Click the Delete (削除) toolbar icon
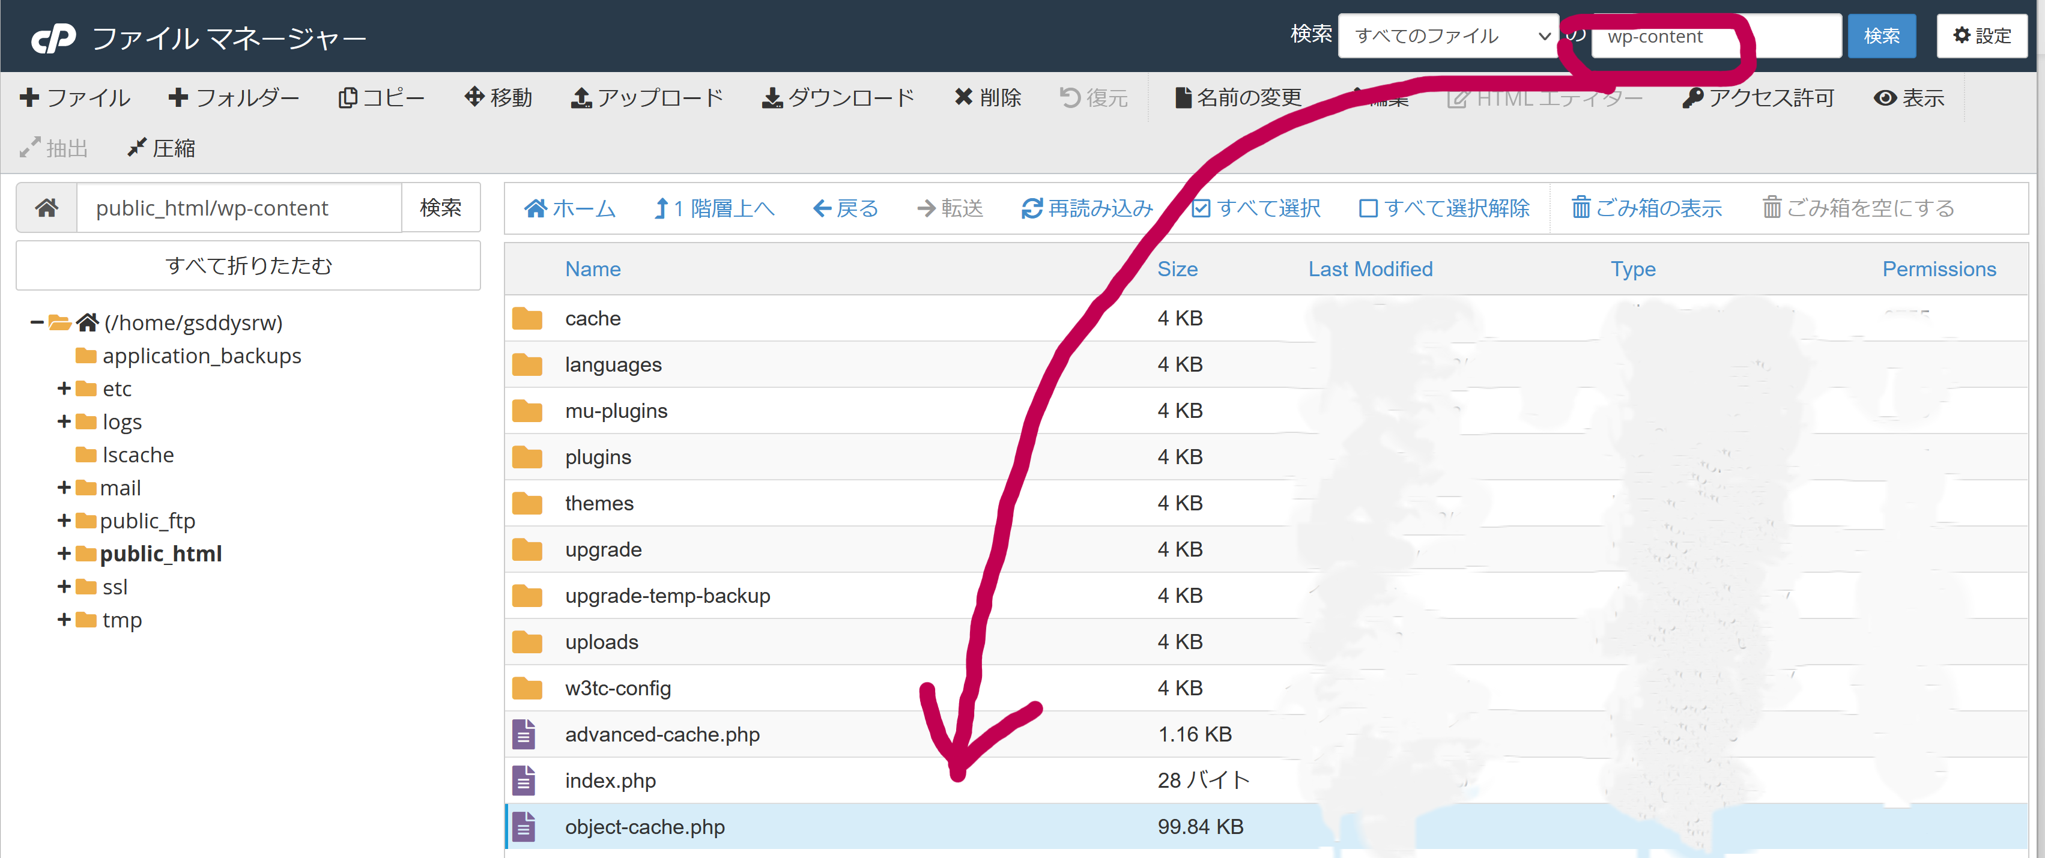The width and height of the screenshot is (2045, 858). pyautogui.click(x=964, y=97)
